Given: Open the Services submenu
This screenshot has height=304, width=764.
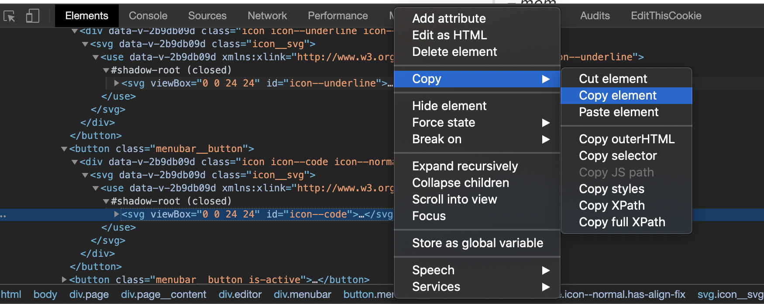Looking at the screenshot, I should (477, 287).
